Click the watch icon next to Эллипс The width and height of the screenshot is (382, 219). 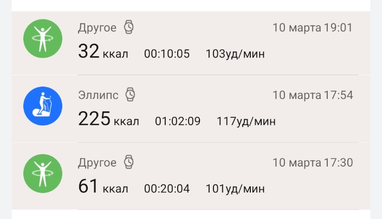[x=131, y=95]
